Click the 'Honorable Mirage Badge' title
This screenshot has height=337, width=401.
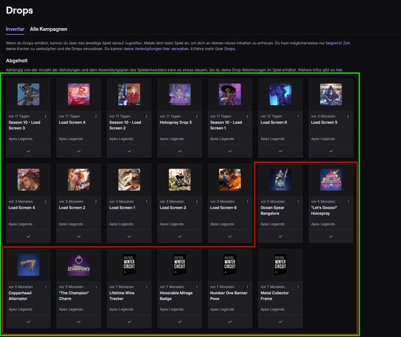coord(176,296)
